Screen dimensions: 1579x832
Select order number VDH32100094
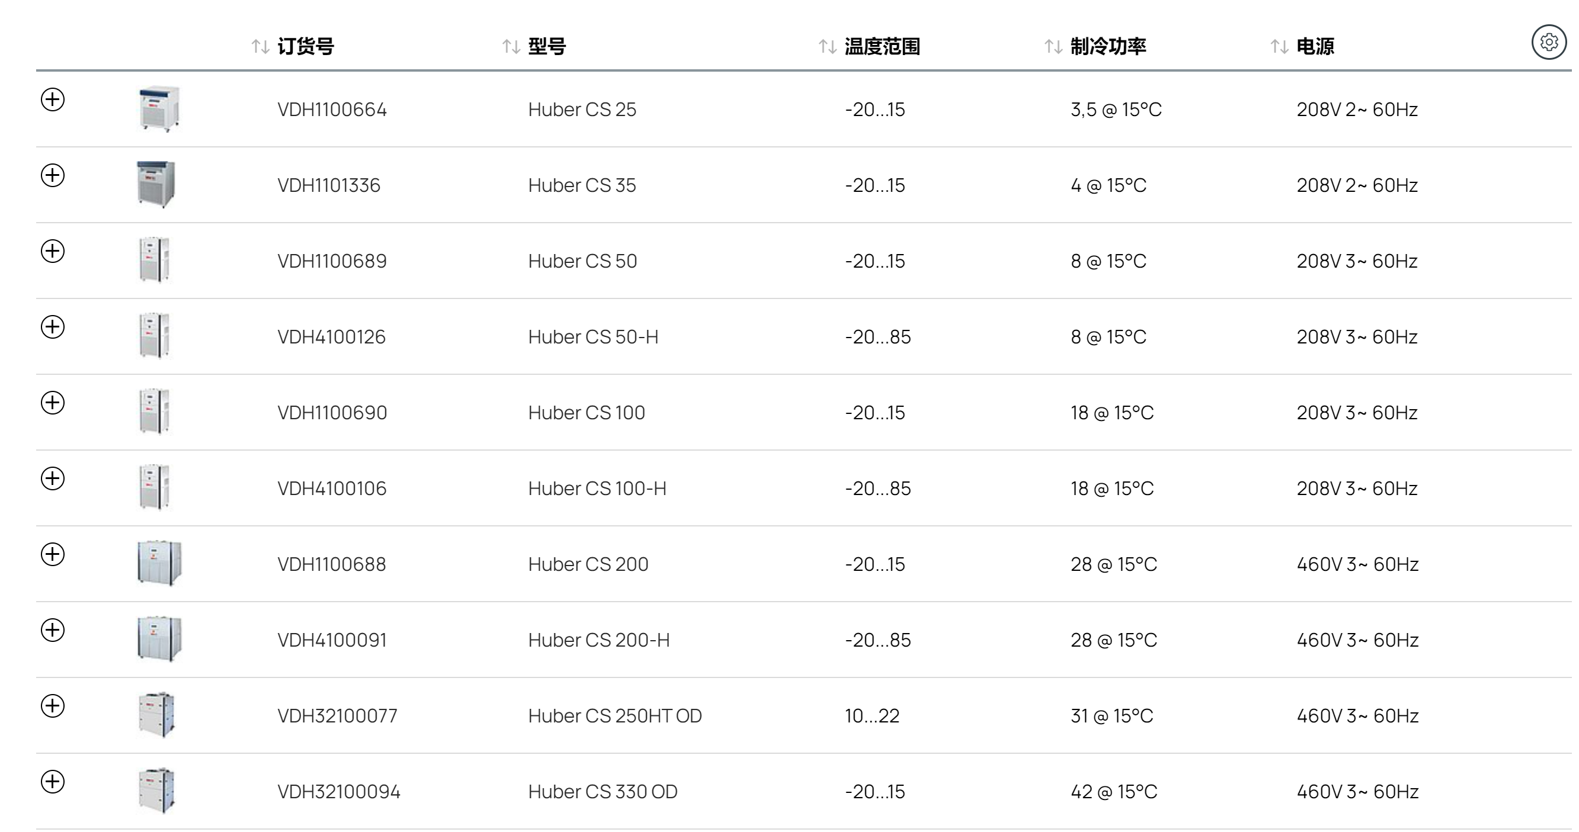338,792
